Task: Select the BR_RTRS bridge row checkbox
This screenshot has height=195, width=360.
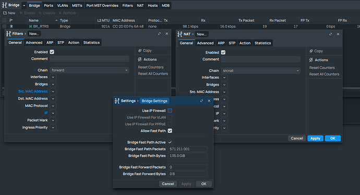Action: (4, 27)
